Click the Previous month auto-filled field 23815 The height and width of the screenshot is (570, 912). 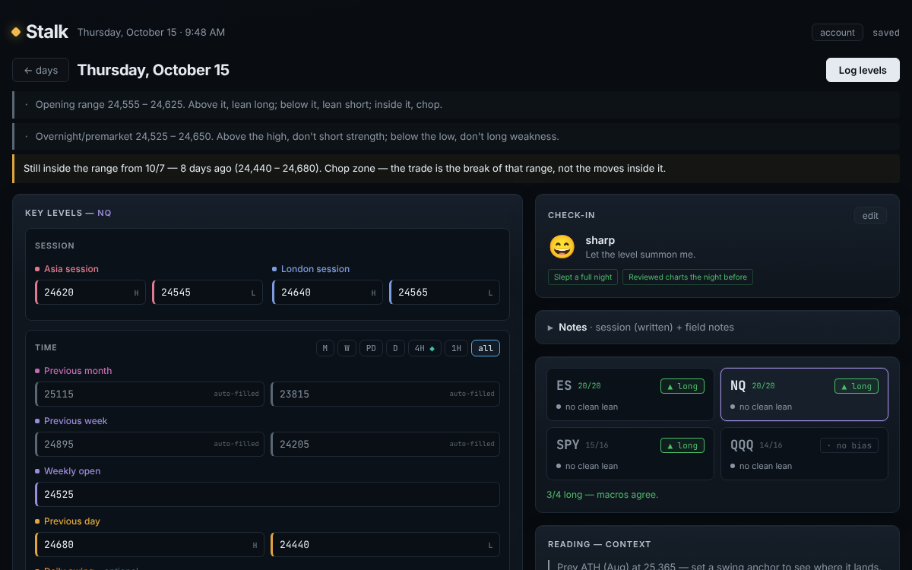(385, 394)
